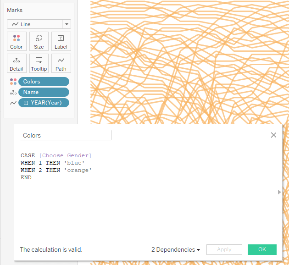The height and width of the screenshot is (265, 289).
Task: Open the Color marks card
Action: coord(17,41)
